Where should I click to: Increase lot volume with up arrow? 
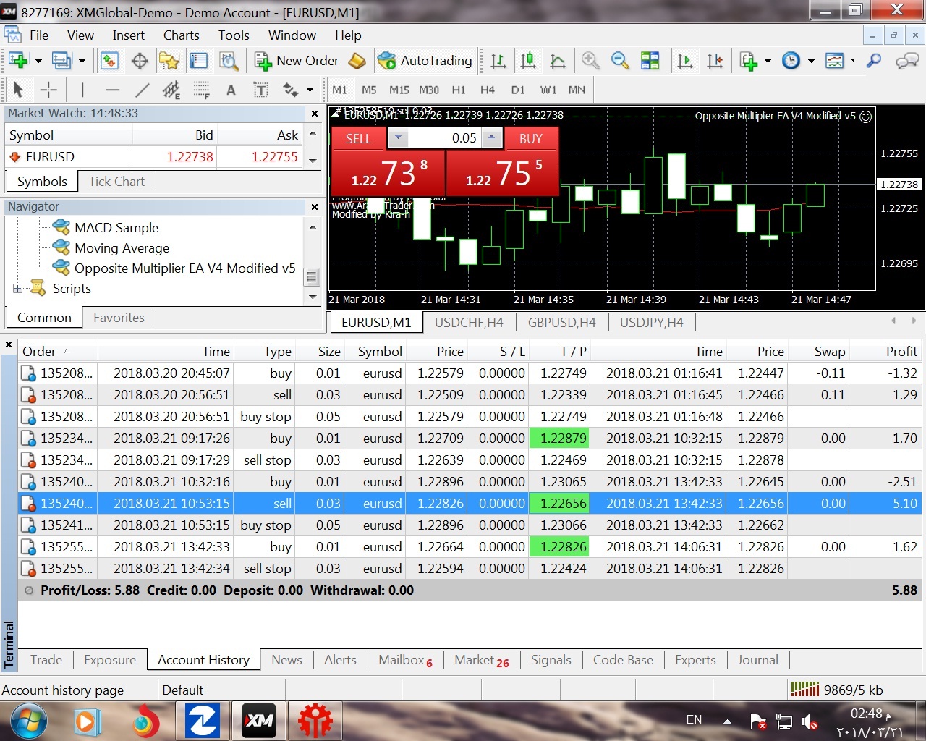[492, 137]
